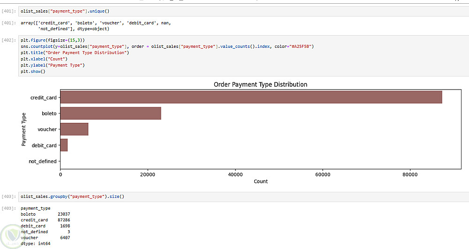Screen dimensions: 469x249
Task: Click the 80000 x-axis tick label
Action: point(410,174)
